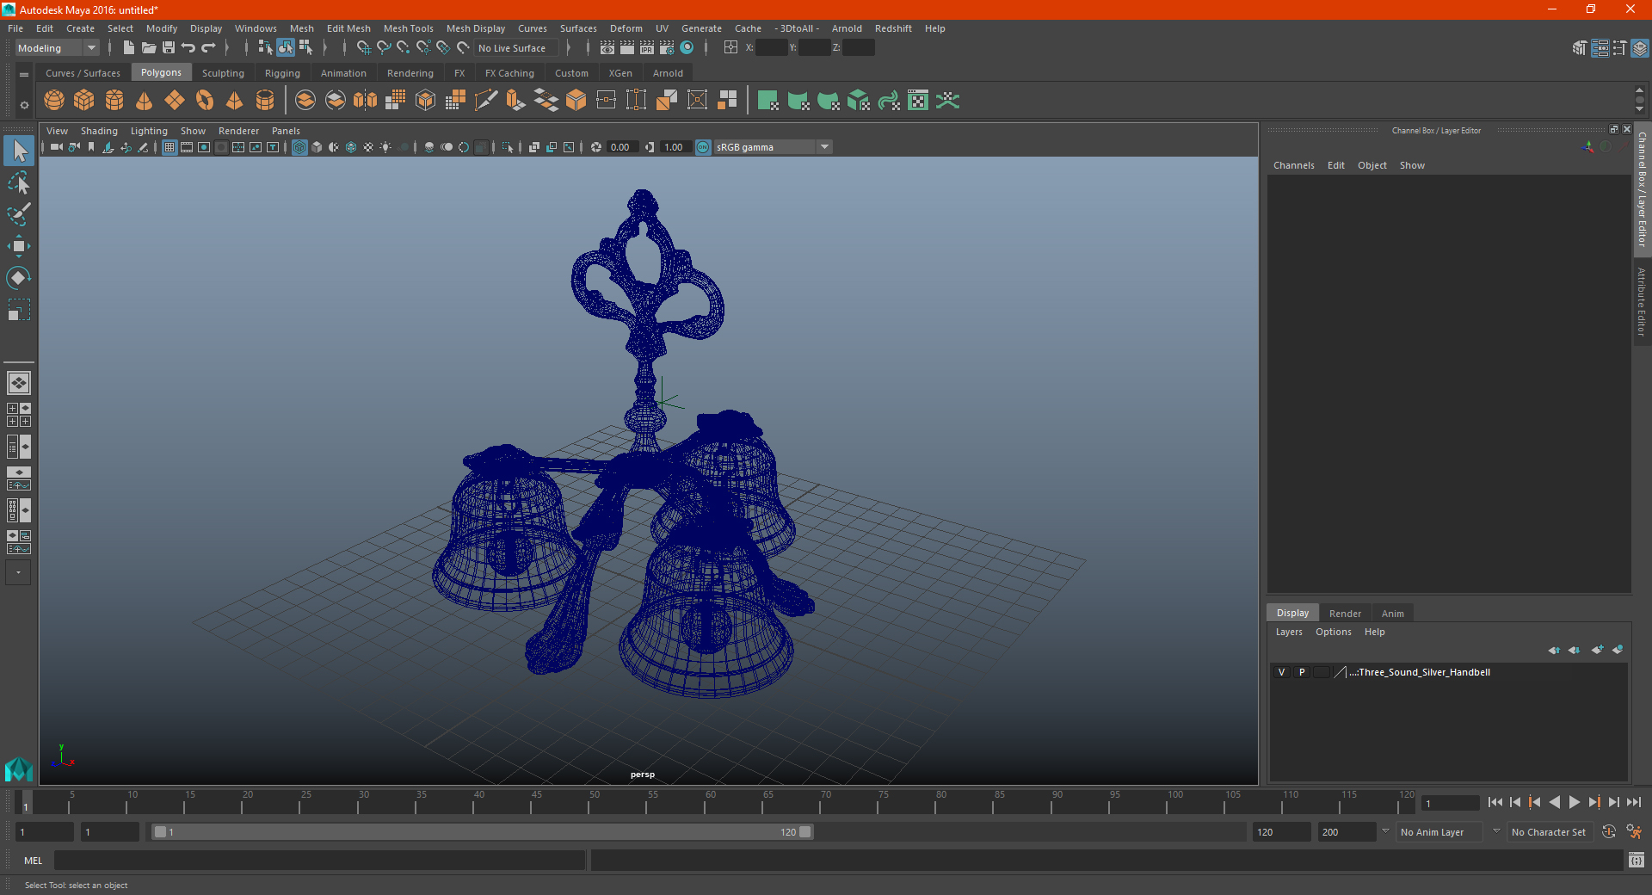
Task: Click the IPR render icon
Action: (647, 48)
